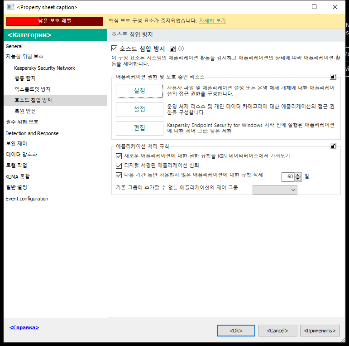The image size is (349, 346).
Task: Click the first 설정 button for 접근 권한
Action: 139,91
